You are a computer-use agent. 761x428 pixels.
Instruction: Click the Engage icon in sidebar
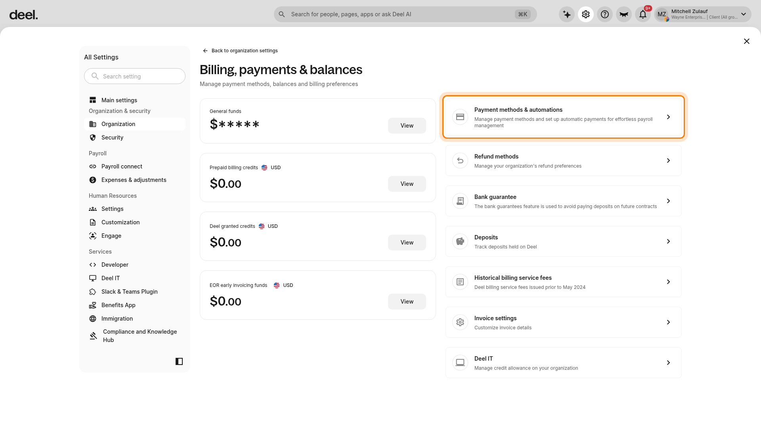click(93, 236)
